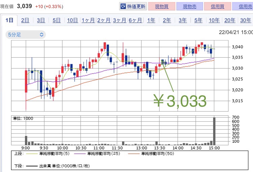
Task: Click the 700 volume axis label
Action: click(235, 117)
